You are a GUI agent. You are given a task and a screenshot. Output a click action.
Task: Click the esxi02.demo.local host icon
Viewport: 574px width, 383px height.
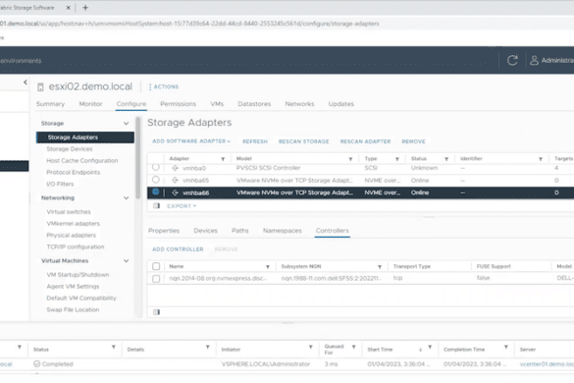(40, 86)
